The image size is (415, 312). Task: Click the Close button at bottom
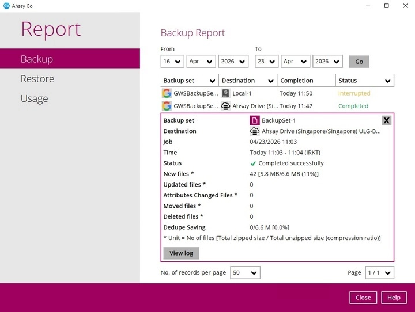pos(363,298)
